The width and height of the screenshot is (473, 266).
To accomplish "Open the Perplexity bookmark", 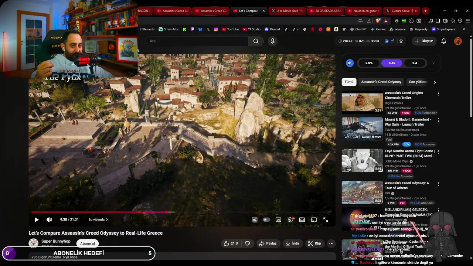I will pos(418,29).
